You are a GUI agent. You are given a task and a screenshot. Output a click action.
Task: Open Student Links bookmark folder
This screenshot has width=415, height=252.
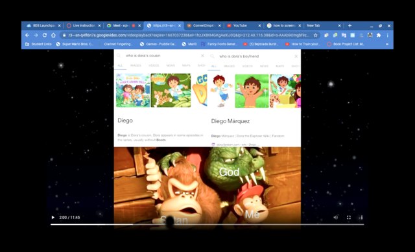coord(38,44)
